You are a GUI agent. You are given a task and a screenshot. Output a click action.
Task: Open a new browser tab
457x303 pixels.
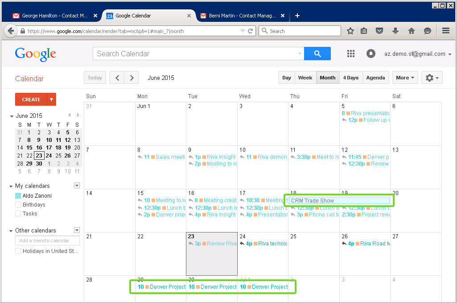pyautogui.click(x=297, y=16)
